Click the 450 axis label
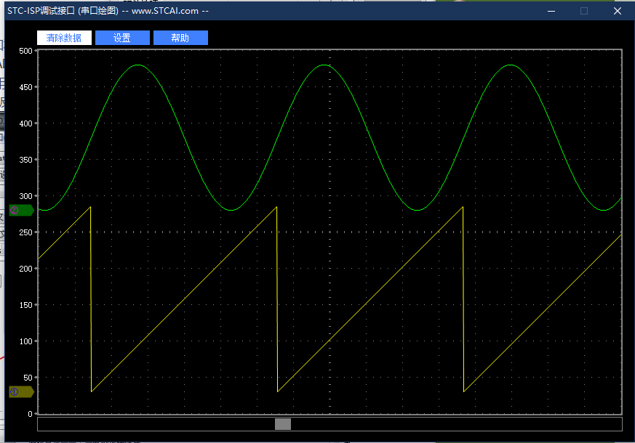Image resolution: width=635 pixels, height=443 pixels. click(x=25, y=87)
